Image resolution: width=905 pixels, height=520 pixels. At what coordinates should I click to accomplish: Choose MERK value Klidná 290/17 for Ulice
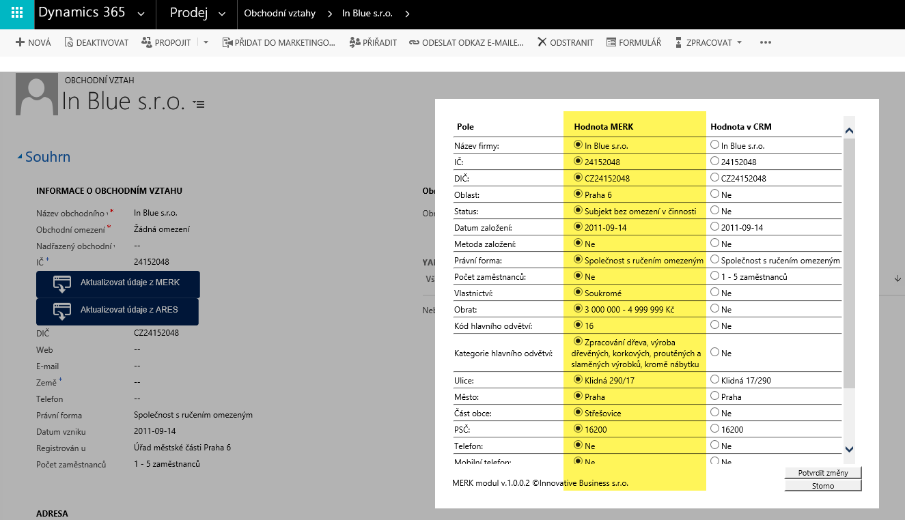point(579,379)
